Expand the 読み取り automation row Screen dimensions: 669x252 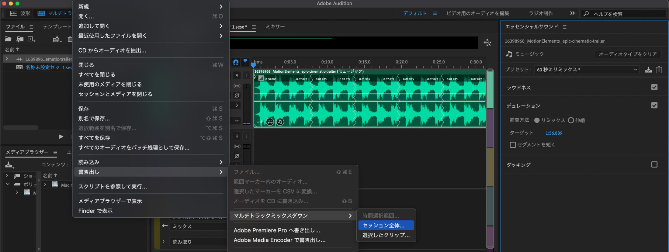point(164,242)
